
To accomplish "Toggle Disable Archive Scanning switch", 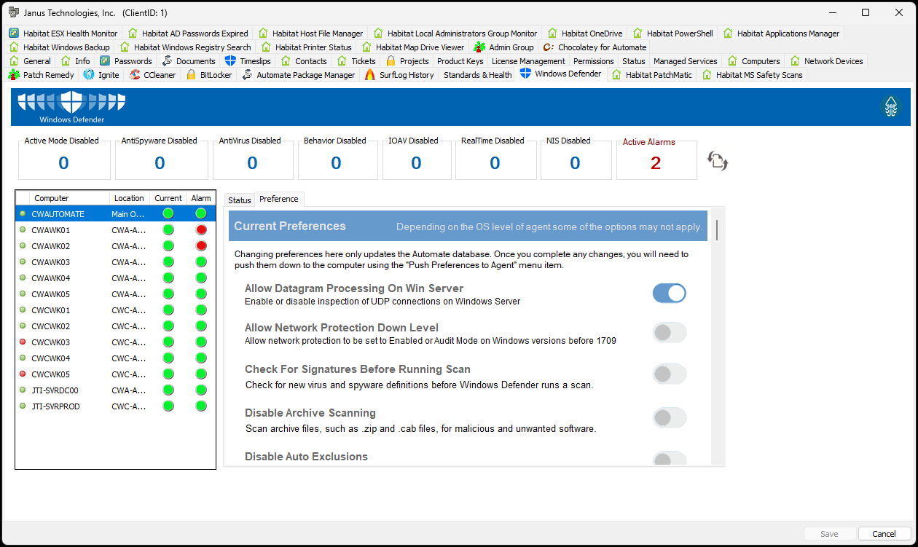I will click(670, 418).
